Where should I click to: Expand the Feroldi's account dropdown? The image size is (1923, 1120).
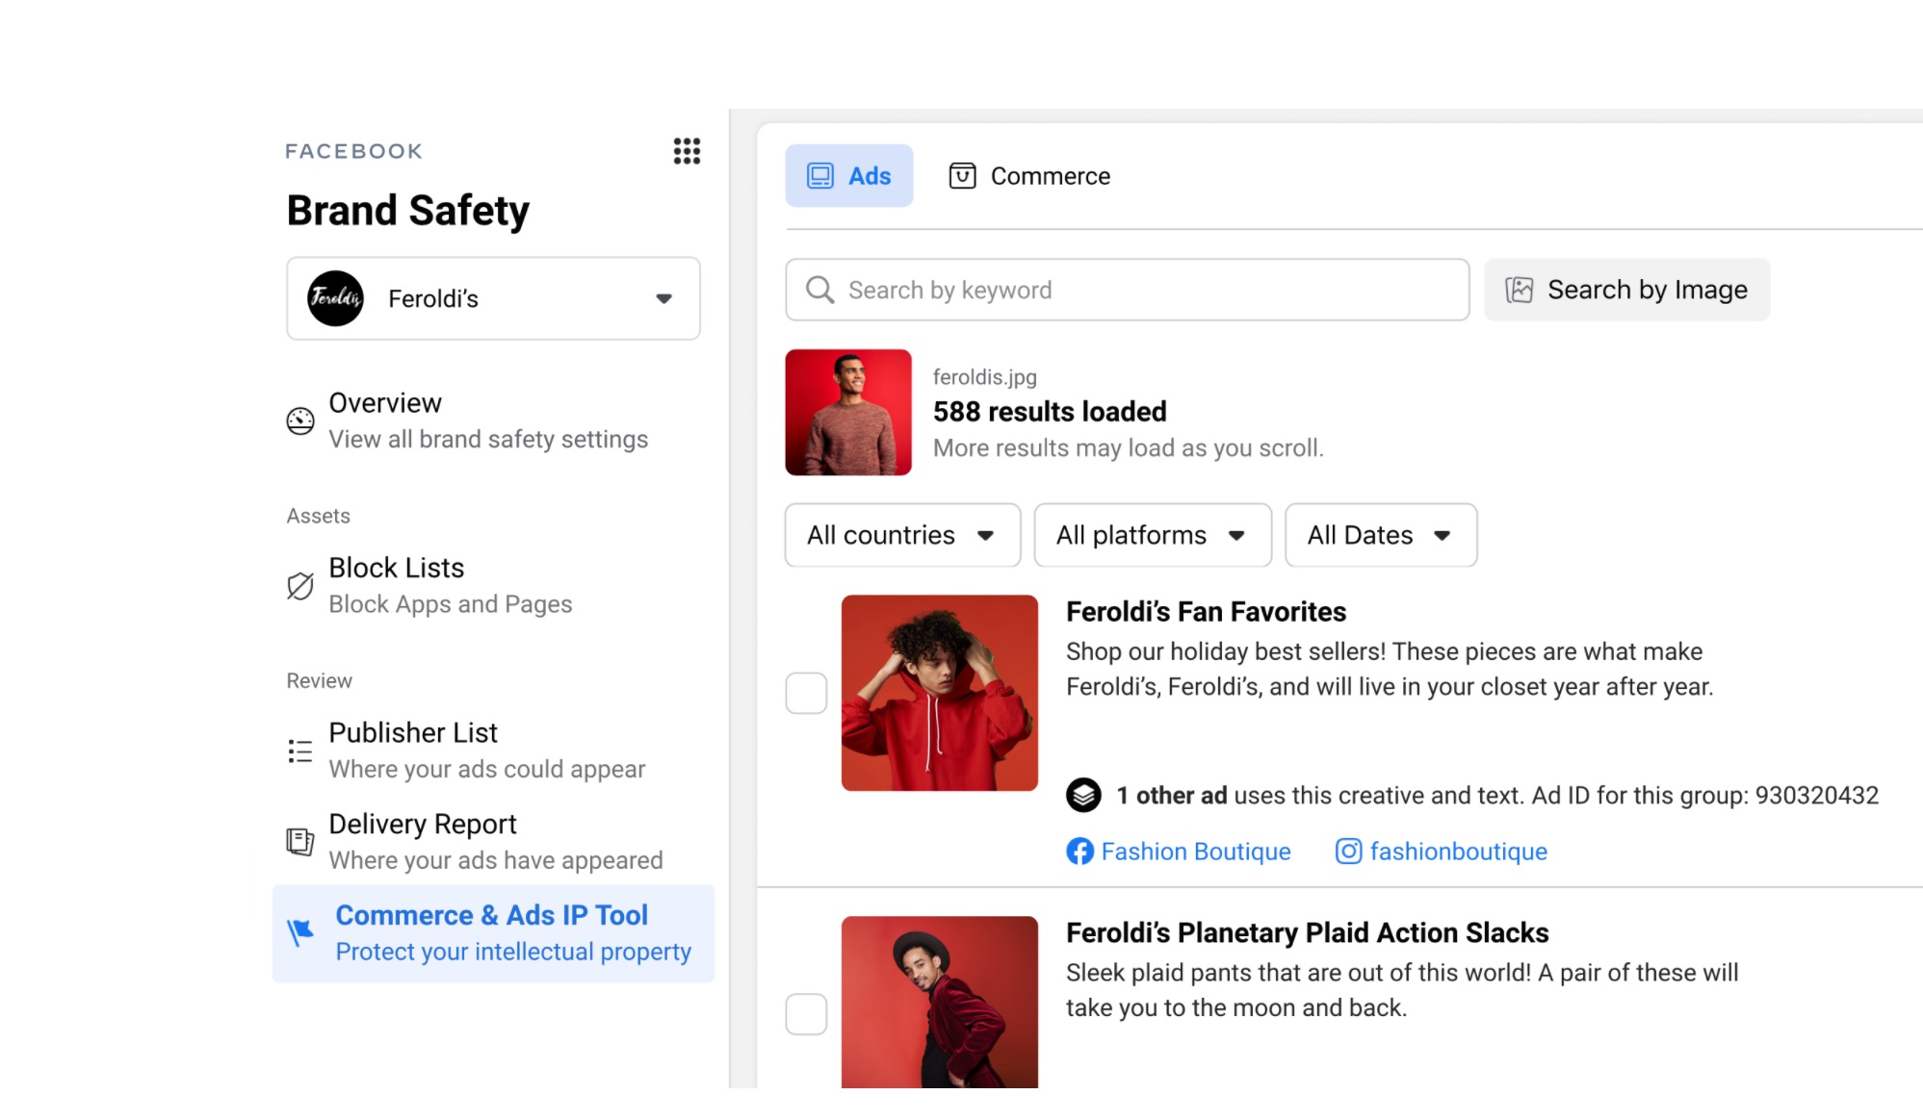coord(493,298)
